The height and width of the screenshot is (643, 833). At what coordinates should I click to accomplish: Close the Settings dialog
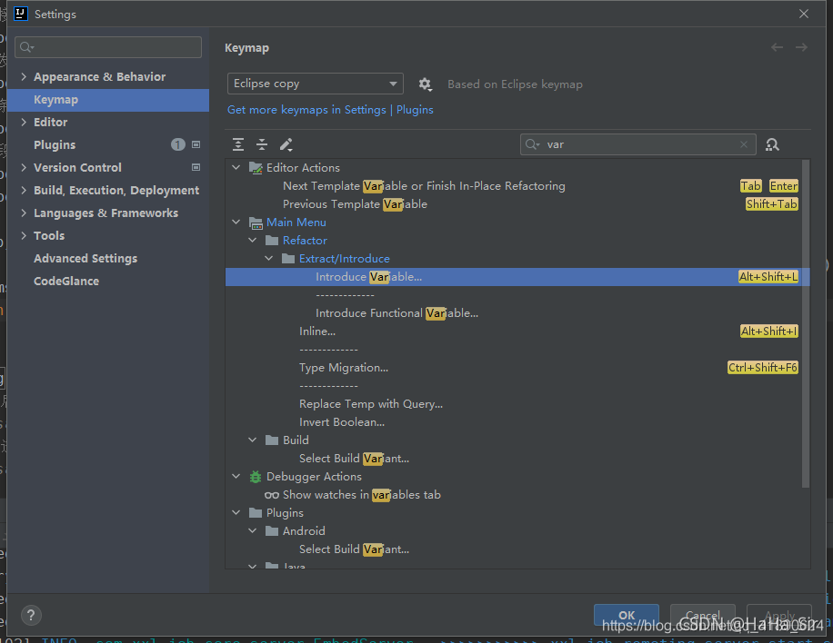coord(804,14)
